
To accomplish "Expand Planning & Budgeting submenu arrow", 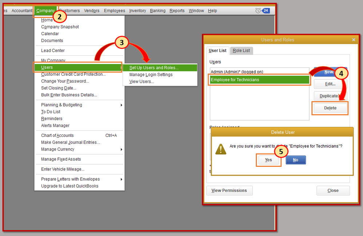I will (x=121, y=105).
